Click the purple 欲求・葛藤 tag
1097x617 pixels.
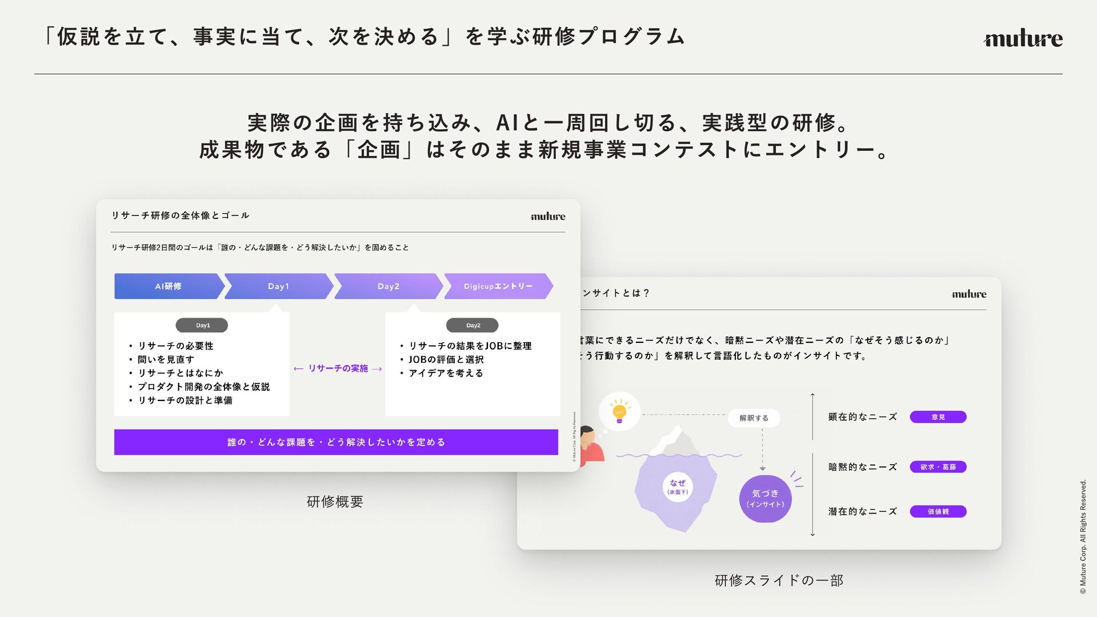click(x=938, y=467)
